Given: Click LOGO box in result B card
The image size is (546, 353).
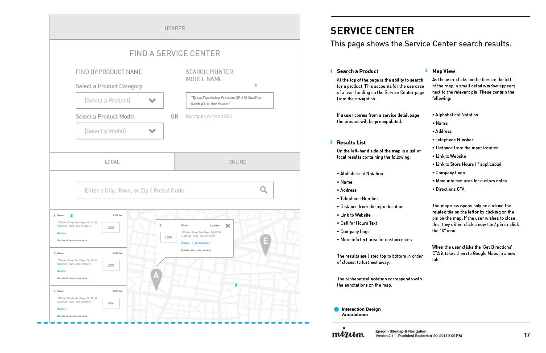Looking at the screenshot, I should coord(111,265).
